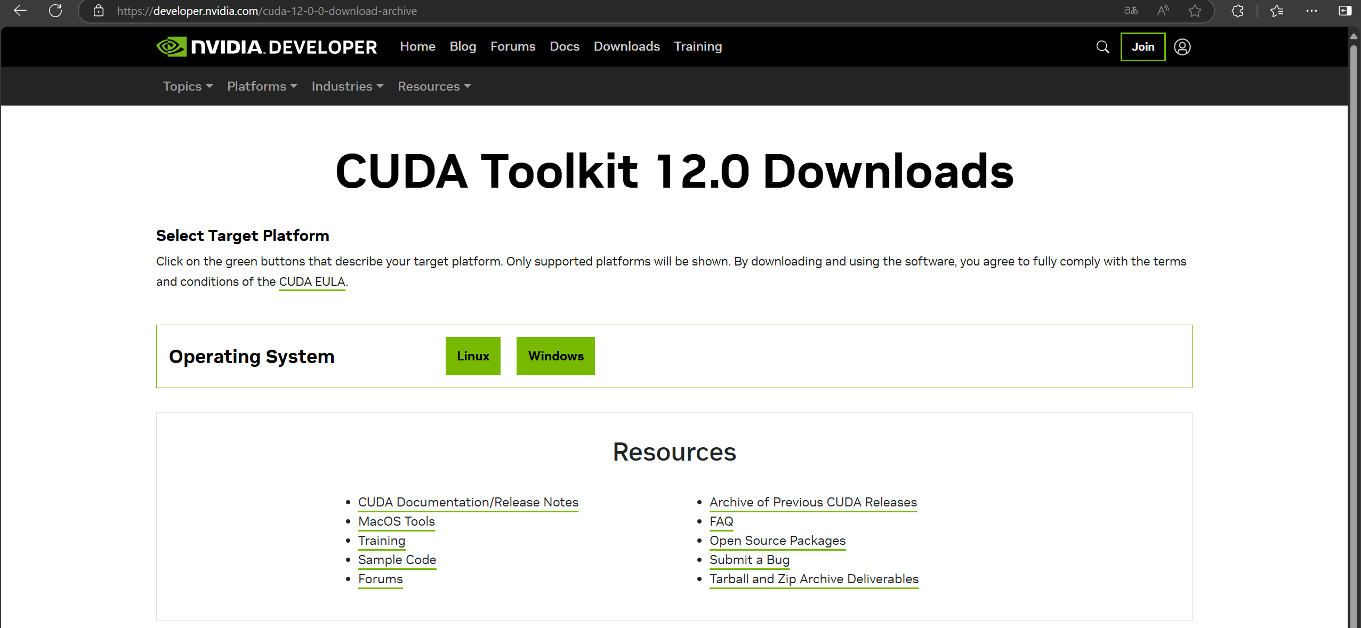Open the Sample Code link
The height and width of the screenshot is (628, 1361).
397,560
